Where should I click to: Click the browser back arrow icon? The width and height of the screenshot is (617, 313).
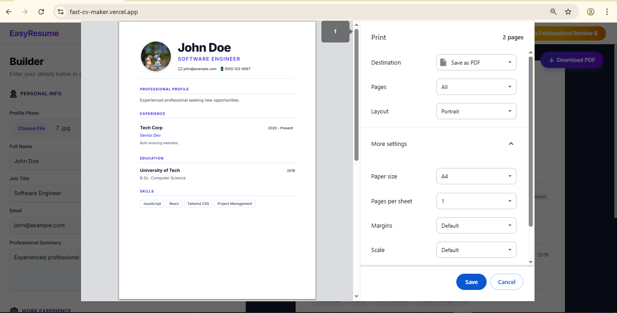(8, 12)
